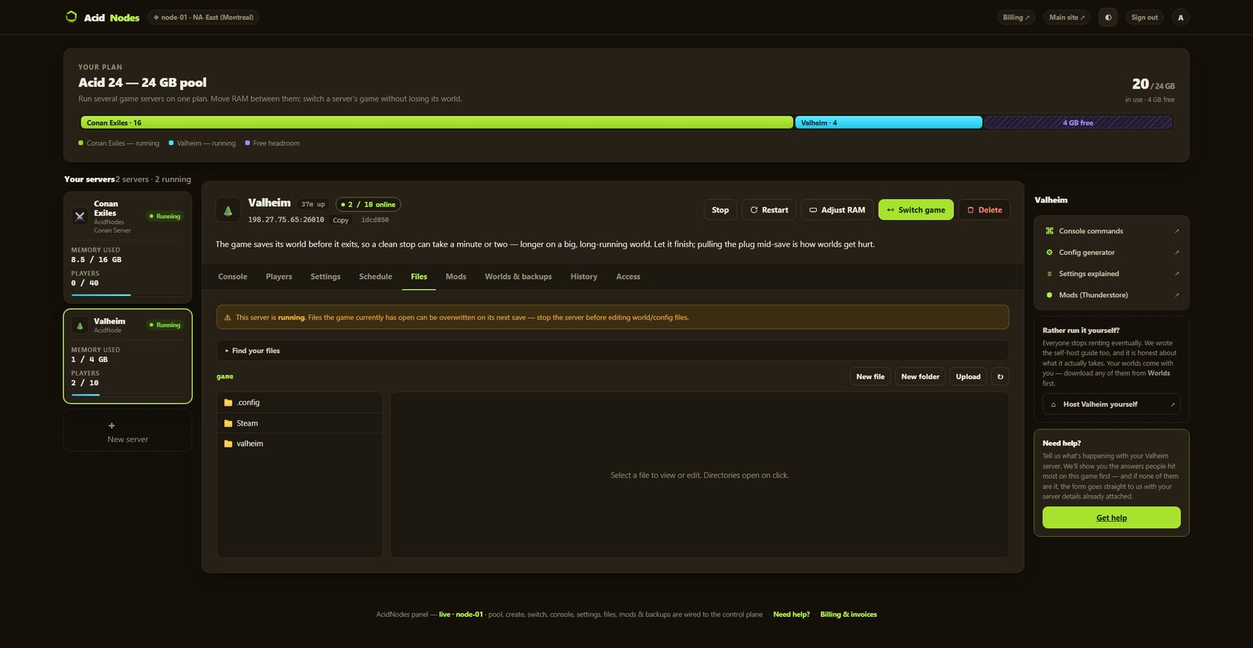Click the Console commands command-key icon
The width and height of the screenshot is (1253, 648).
[x=1049, y=231]
